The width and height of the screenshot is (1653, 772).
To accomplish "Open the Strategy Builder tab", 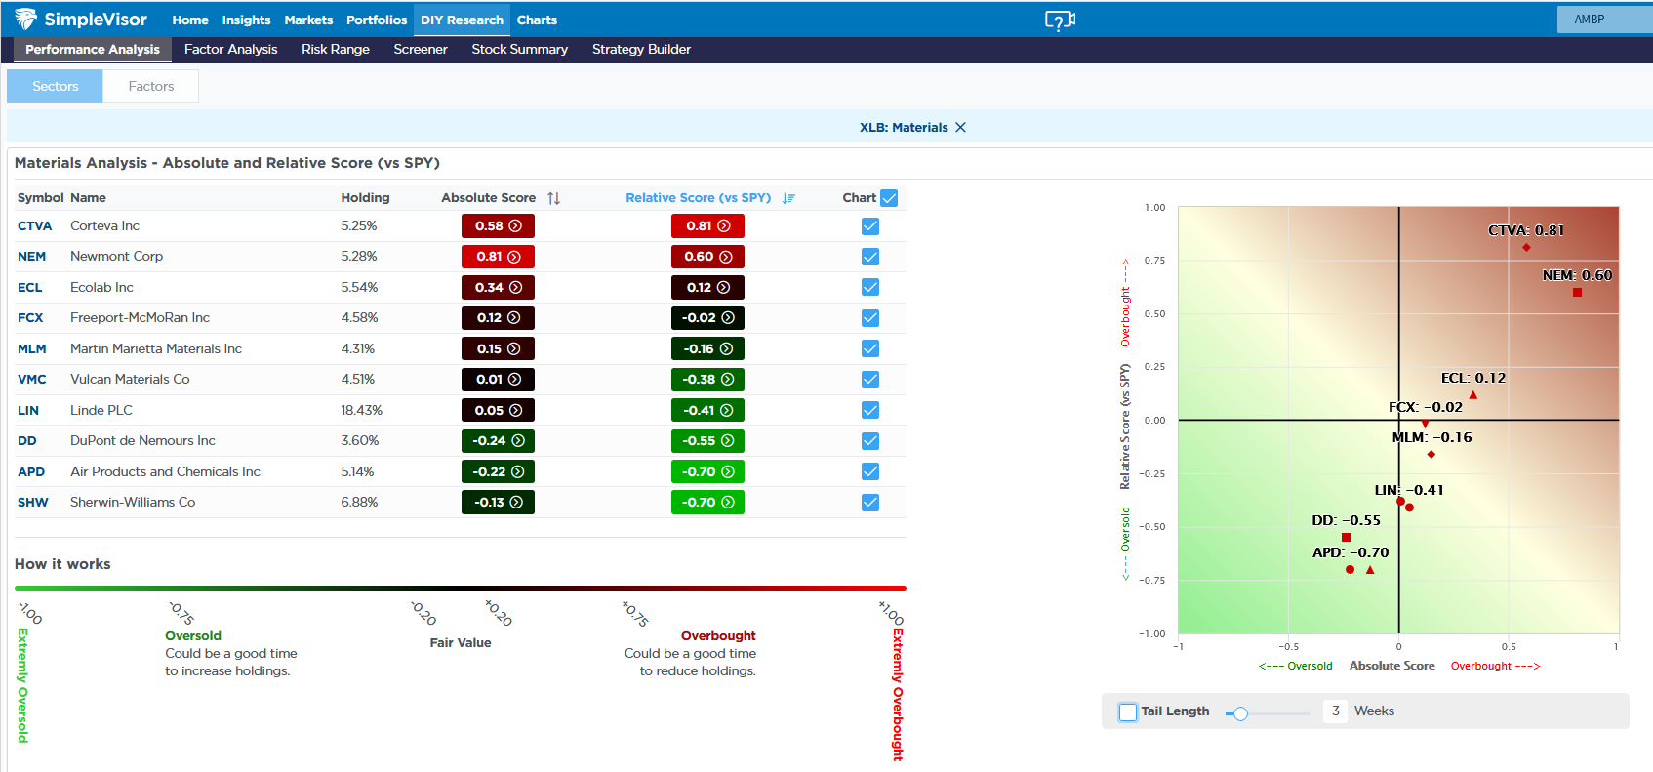I will (641, 49).
